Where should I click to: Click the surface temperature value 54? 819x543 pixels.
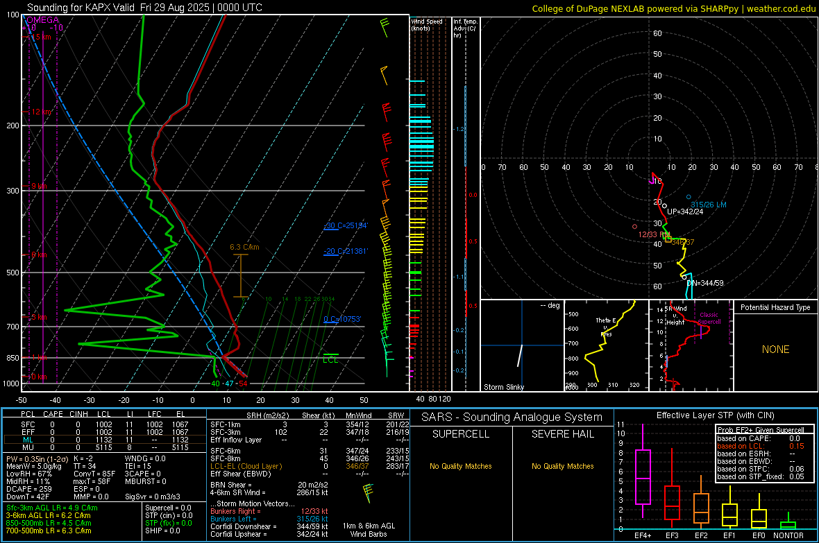coord(242,383)
